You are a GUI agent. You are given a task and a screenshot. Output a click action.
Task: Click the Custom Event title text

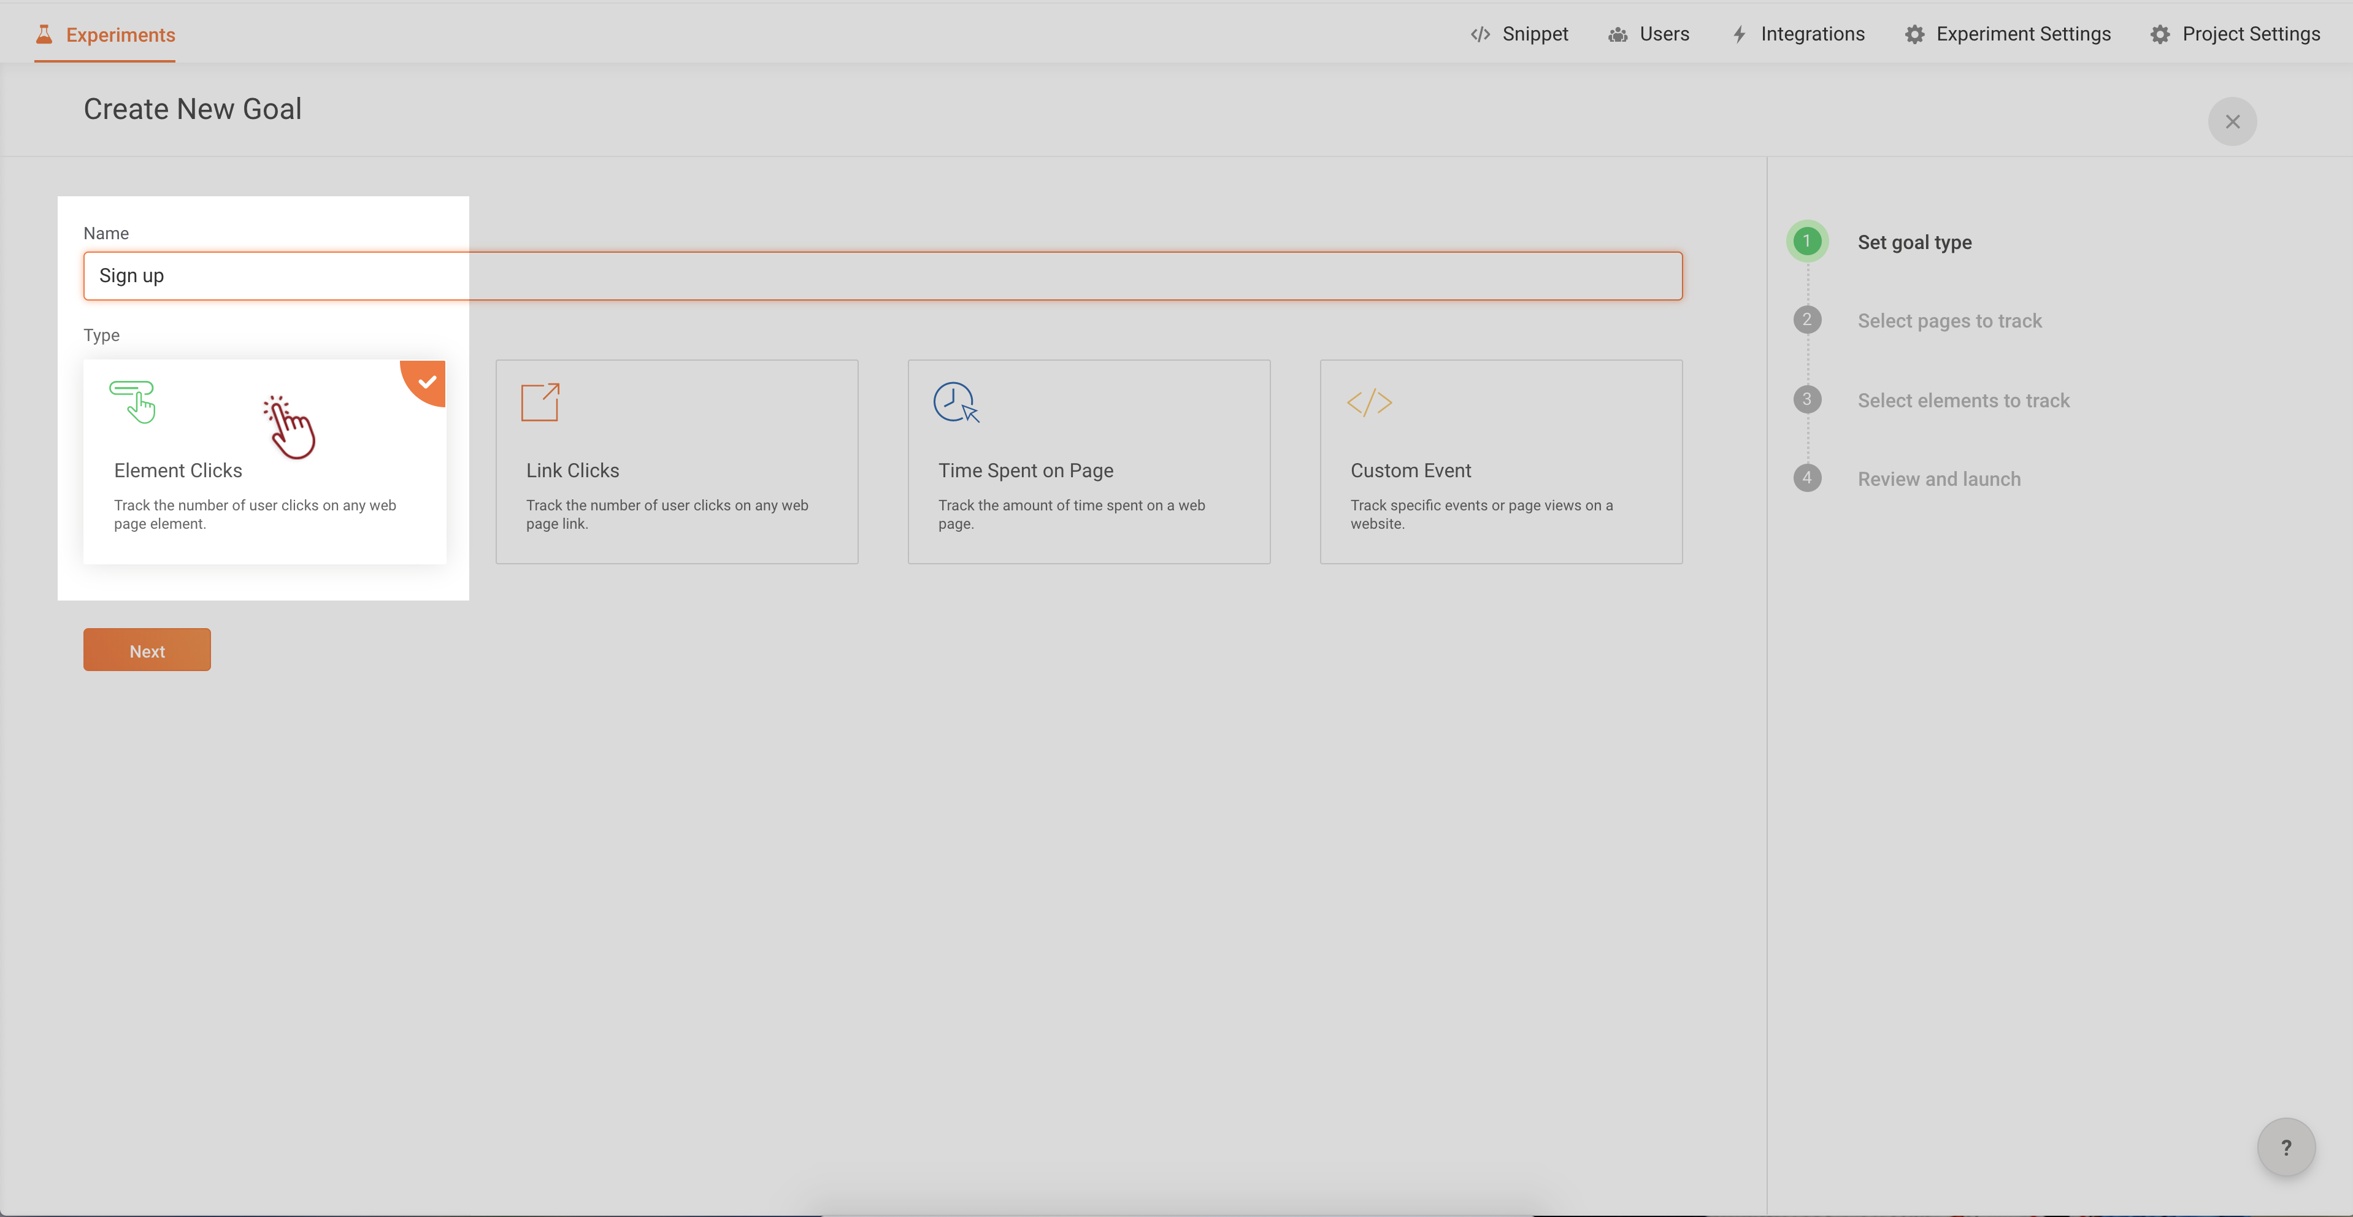tap(1410, 470)
